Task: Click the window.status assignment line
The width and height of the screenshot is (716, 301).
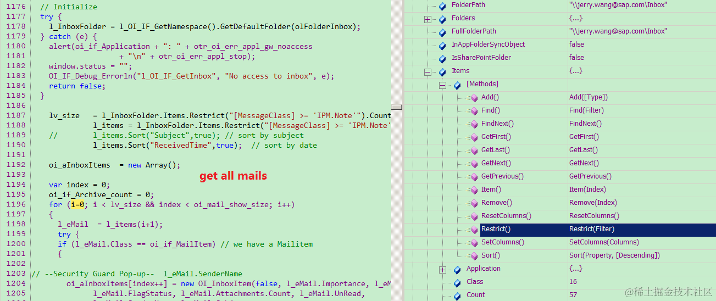Action: click(90, 66)
